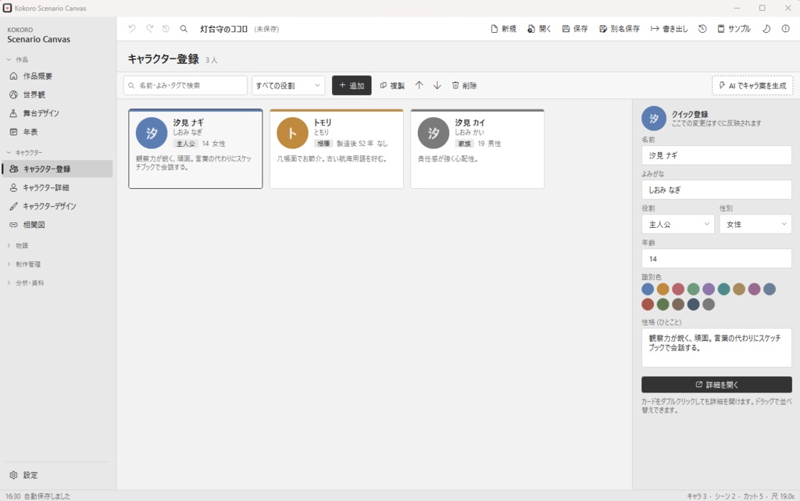Open the 役割 dropdown showing 主人公
The image size is (800, 501).
[x=678, y=224]
